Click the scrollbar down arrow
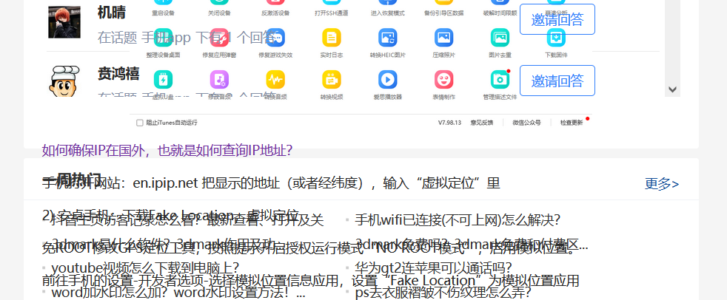Screen dimensions: 727x300 tap(672, 89)
